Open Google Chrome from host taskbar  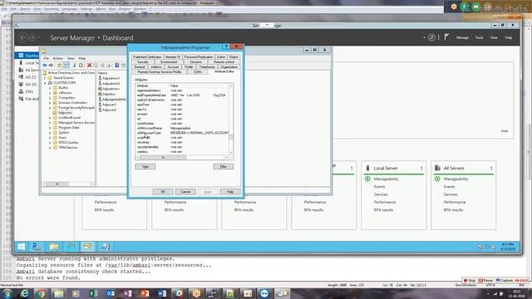pyautogui.click(x=42, y=293)
